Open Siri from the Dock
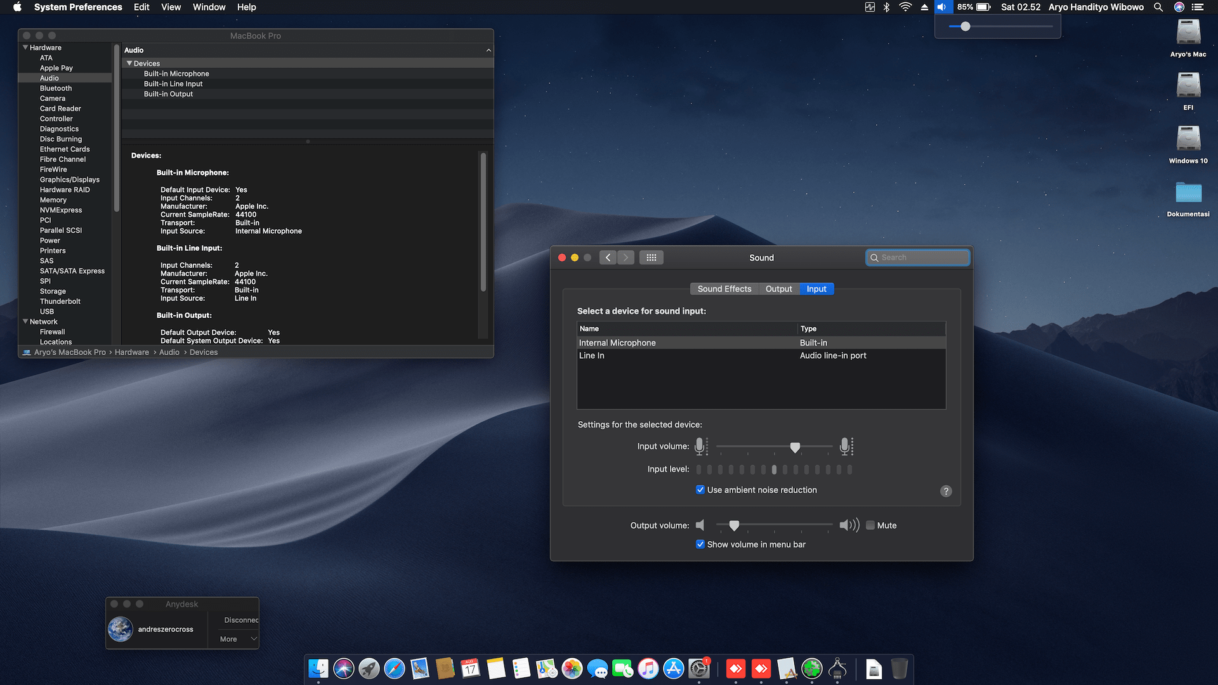 click(x=343, y=669)
